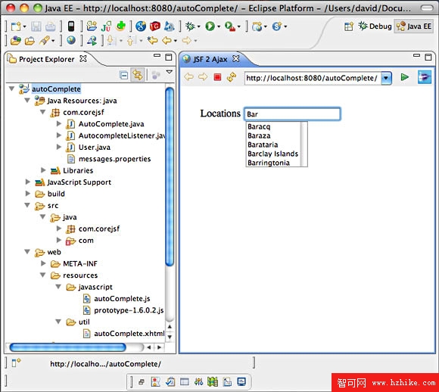Toggle Link with Editor in Project Explorer
The width and height of the screenshot is (439, 392).
(x=138, y=75)
